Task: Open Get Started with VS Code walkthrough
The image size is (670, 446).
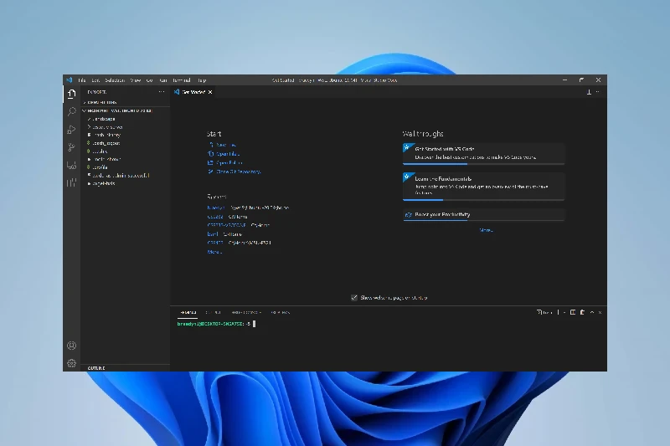Action: click(484, 153)
